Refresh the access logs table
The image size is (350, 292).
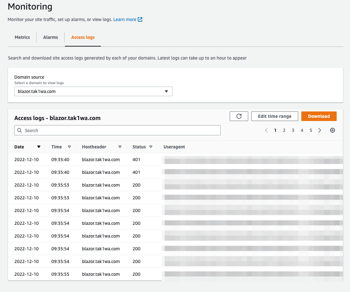[239, 116]
